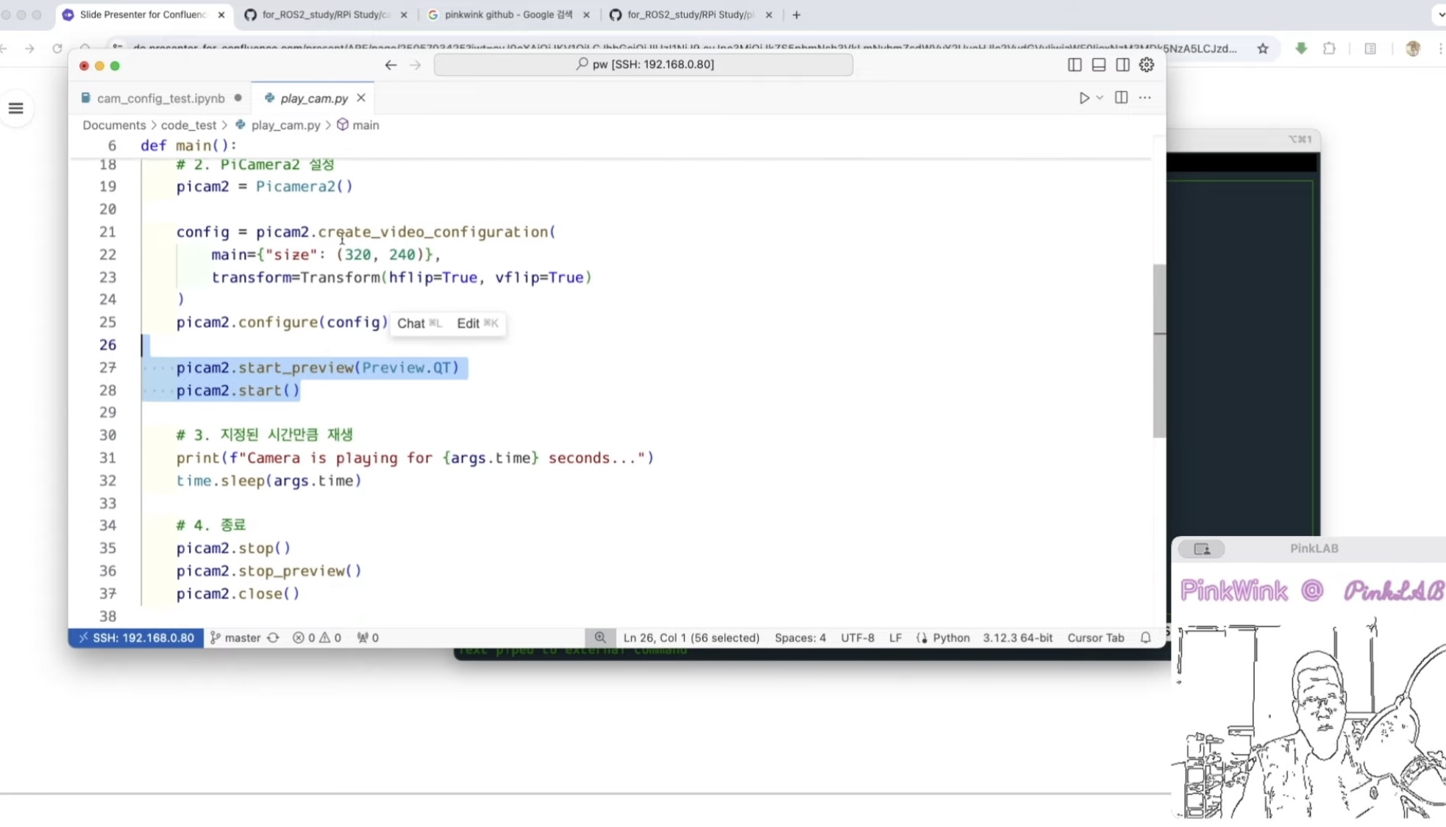Click the pw SSH command center search field
Viewport: 1446px width, 827px height.
pyautogui.click(x=643, y=65)
